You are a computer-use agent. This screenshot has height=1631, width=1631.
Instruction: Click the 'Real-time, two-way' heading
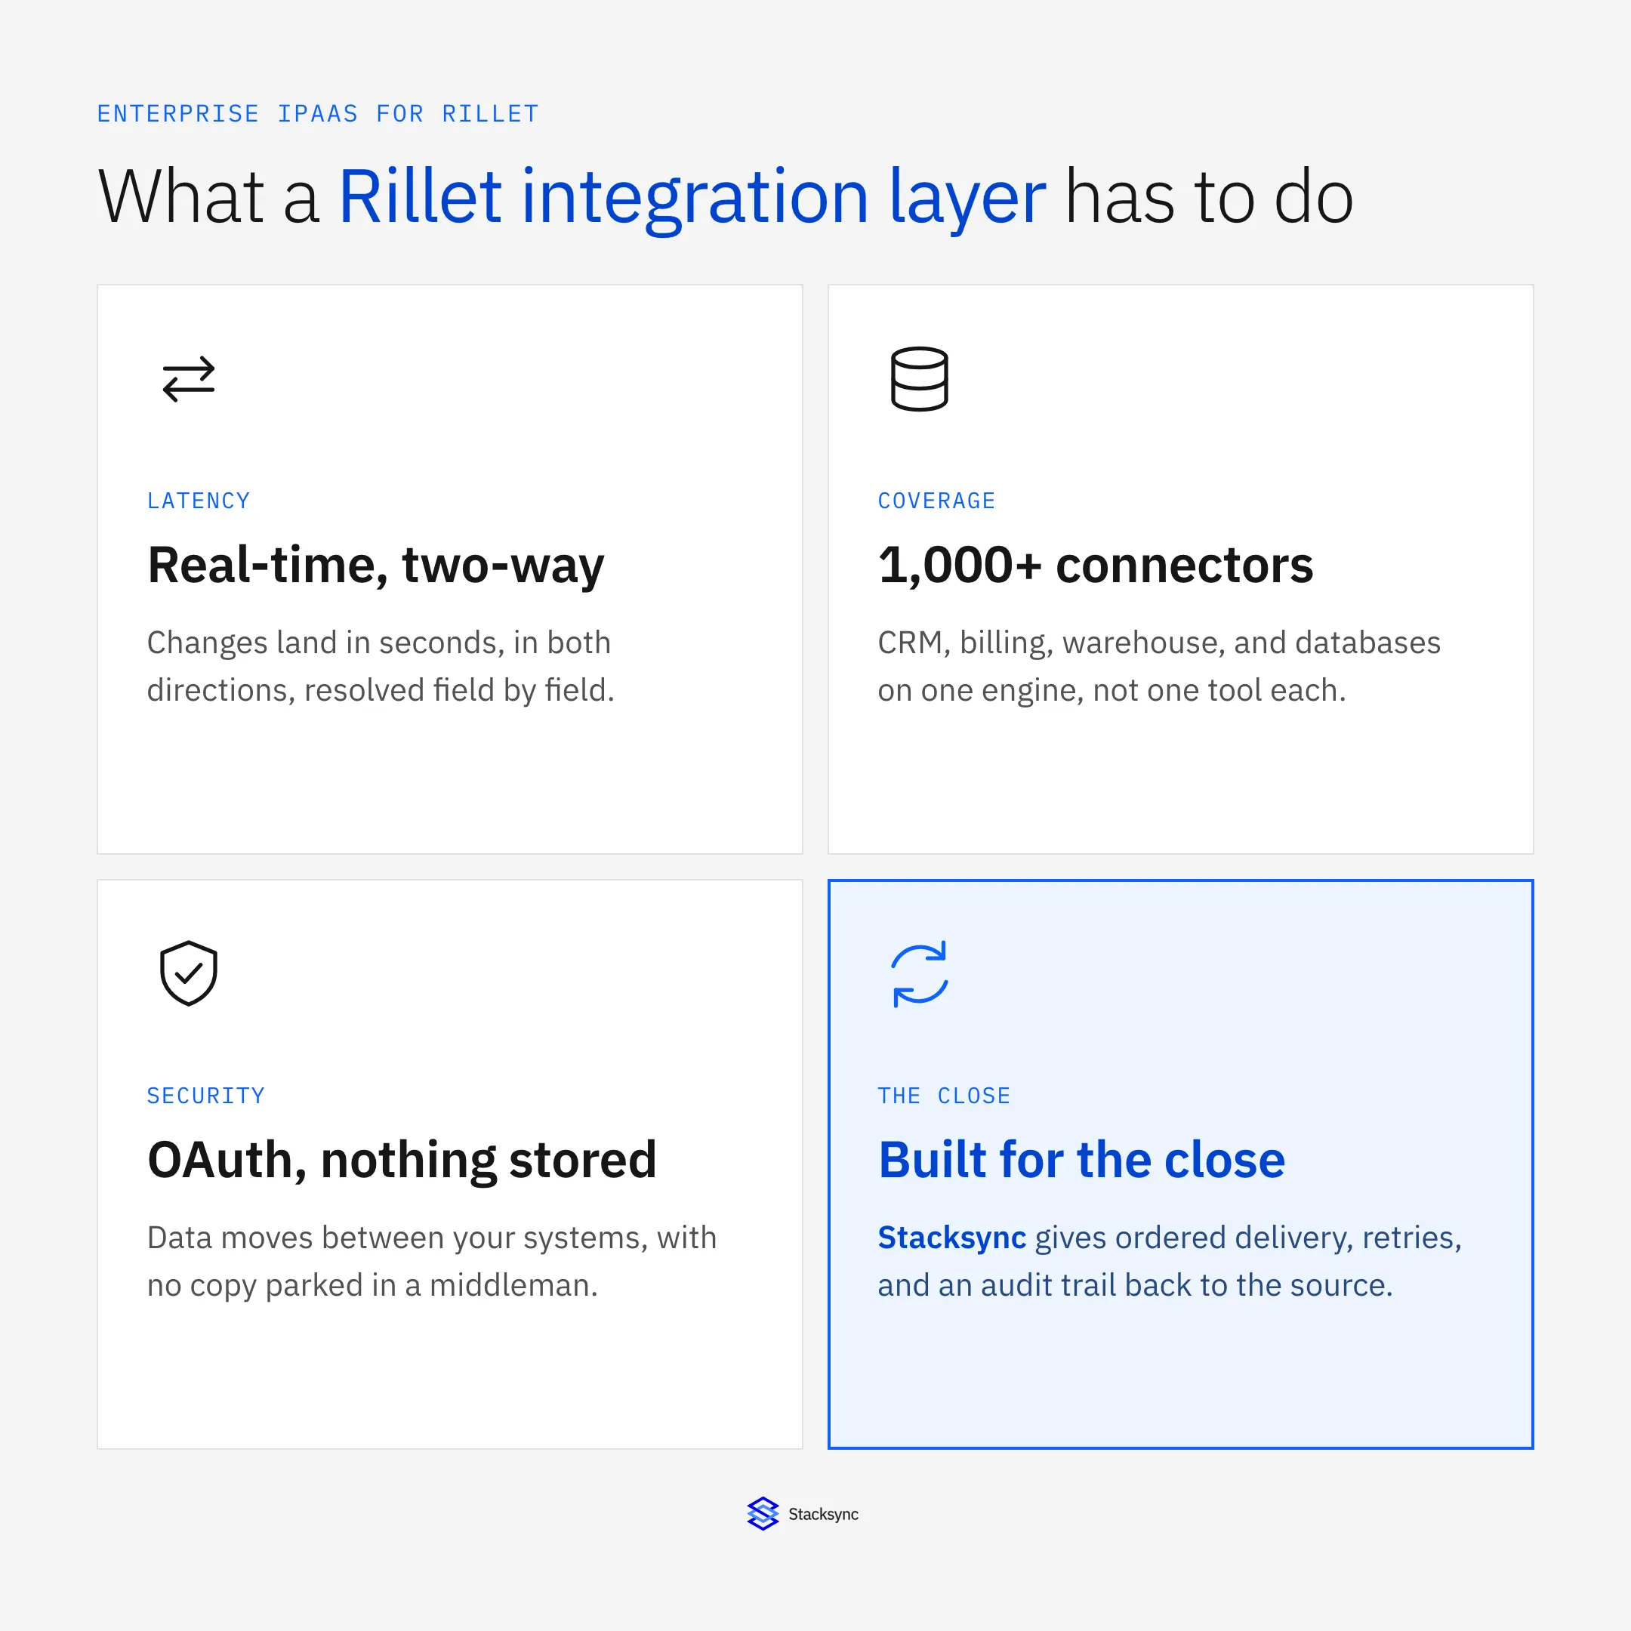pos(376,565)
